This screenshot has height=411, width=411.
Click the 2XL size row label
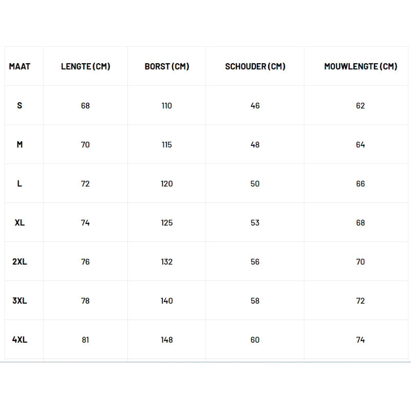[x=20, y=261]
